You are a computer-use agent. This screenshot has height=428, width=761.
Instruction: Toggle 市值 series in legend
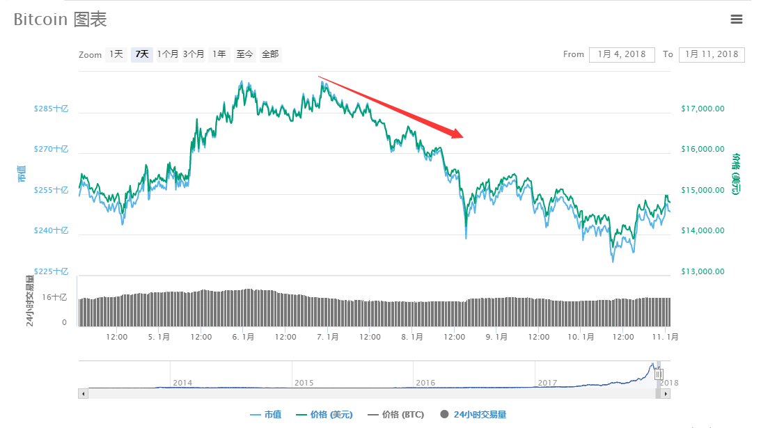266,415
